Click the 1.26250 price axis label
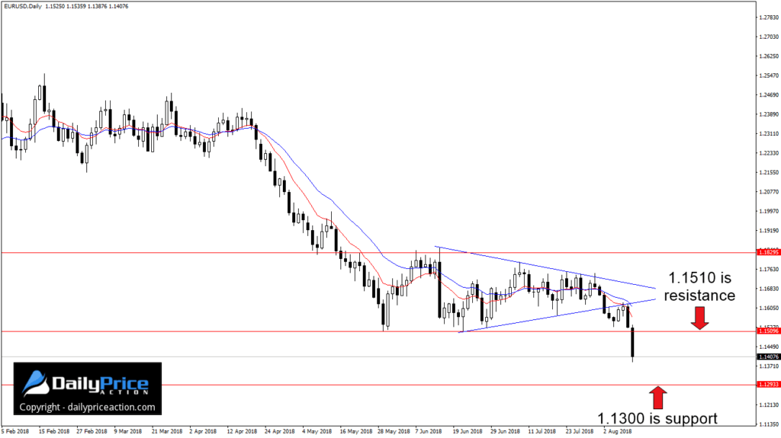Screen dimensions: 781x438 pyautogui.click(x=769, y=56)
